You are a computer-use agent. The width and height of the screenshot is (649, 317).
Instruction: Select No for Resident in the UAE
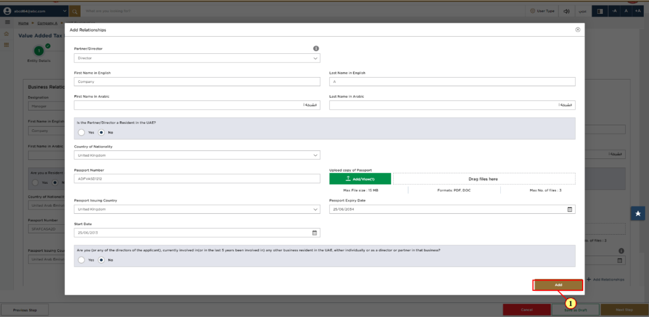(101, 132)
